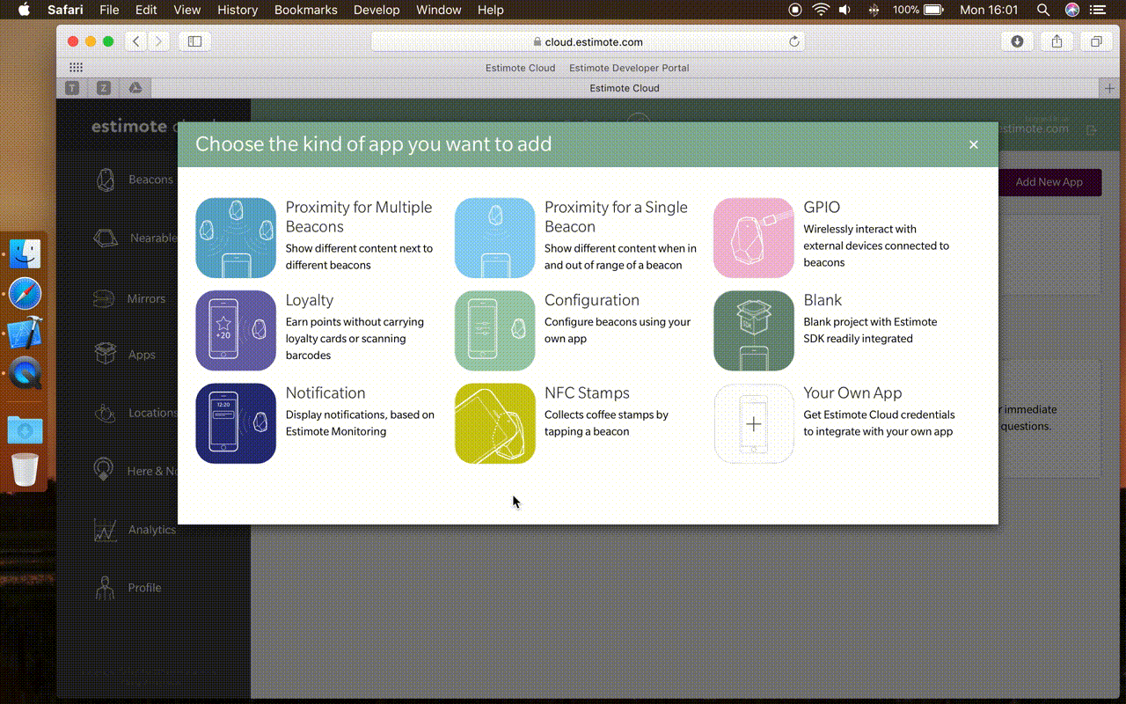Open the Safari menu

tap(65, 10)
